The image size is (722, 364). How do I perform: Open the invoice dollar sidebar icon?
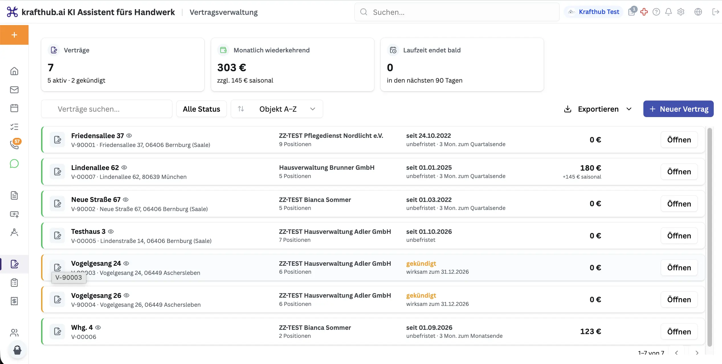click(x=14, y=301)
